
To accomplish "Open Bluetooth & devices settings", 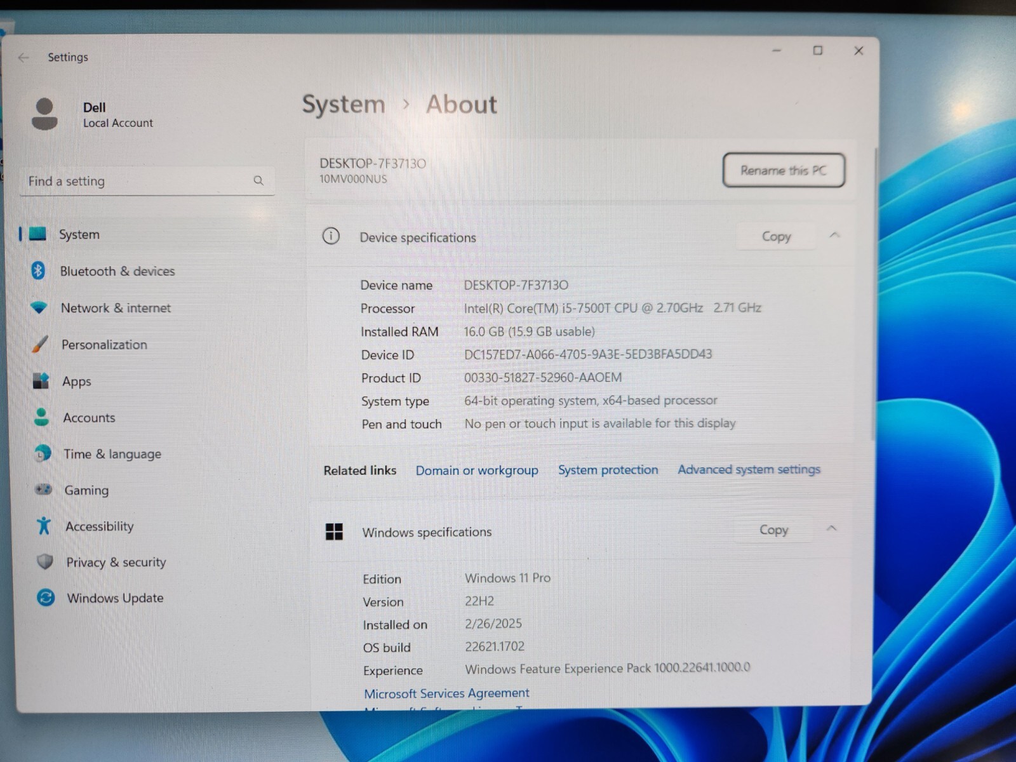I will tap(117, 271).
